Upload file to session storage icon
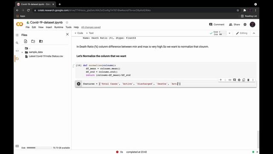Screen dimensions: 273x154 coord(26,41)
